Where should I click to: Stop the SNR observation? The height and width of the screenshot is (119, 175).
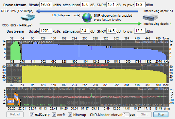click(161, 114)
